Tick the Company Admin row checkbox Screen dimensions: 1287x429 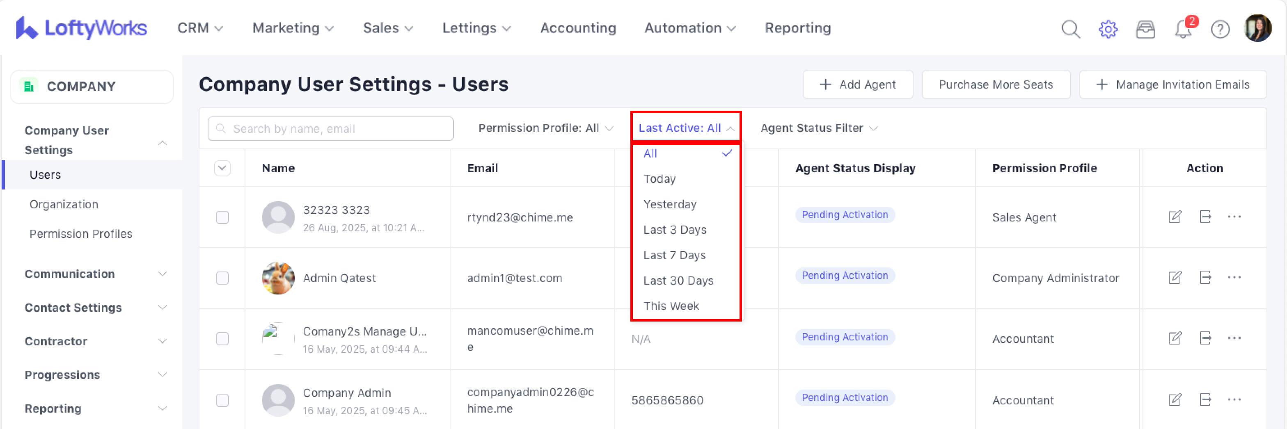tap(222, 400)
